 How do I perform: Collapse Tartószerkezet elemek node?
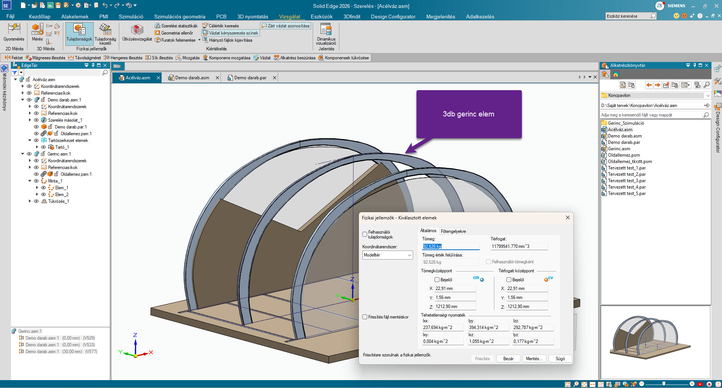pyautogui.click(x=30, y=140)
